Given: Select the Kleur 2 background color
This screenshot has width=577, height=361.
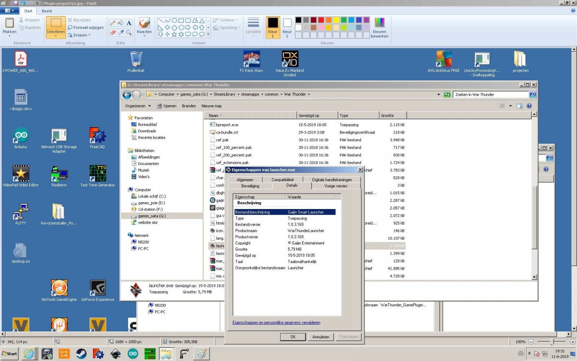Looking at the screenshot, I should point(287,27).
